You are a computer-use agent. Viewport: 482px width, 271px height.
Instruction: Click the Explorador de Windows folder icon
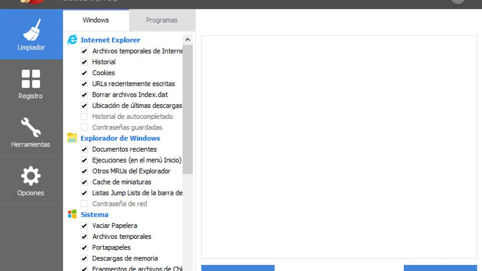pos(72,138)
